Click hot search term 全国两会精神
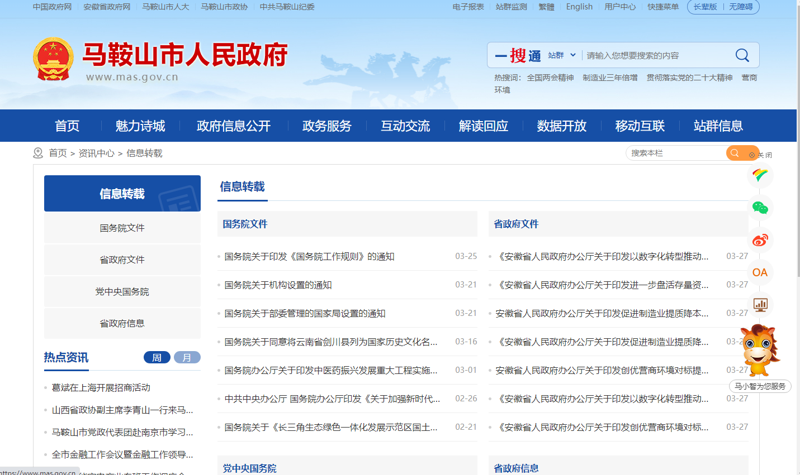Screen dimensions: 800x475 click(x=550, y=78)
